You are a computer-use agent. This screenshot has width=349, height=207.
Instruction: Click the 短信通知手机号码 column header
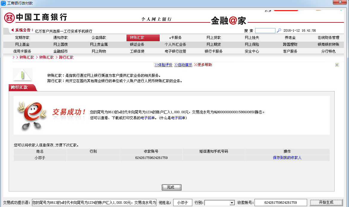pos(214,151)
